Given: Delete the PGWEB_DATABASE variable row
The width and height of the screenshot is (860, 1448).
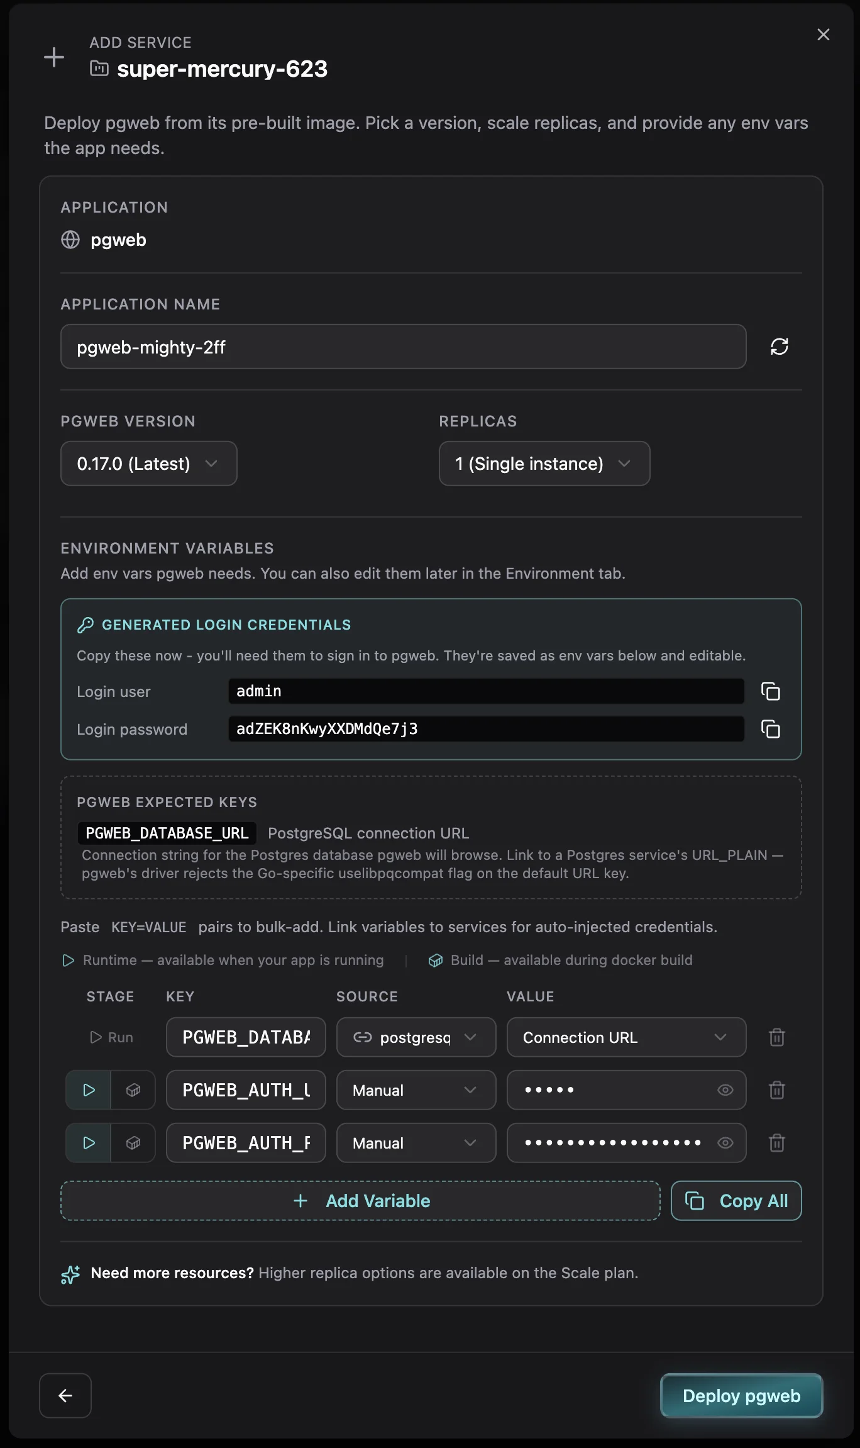Looking at the screenshot, I should click(x=777, y=1037).
